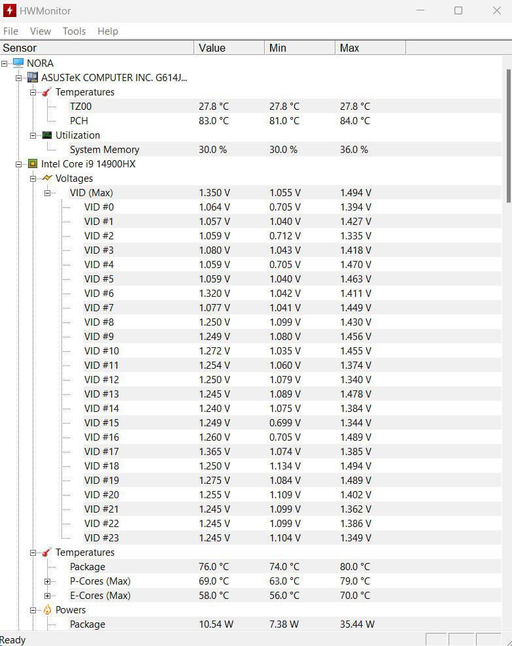Collapse the Powers group

point(33,611)
